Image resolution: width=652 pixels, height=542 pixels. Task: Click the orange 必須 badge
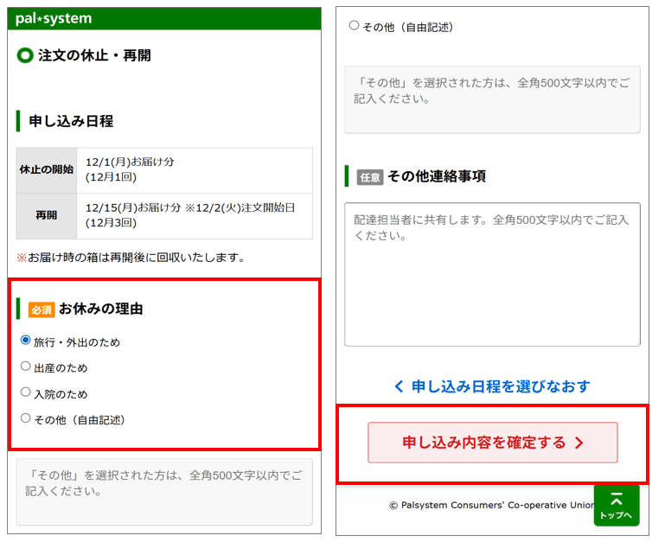[x=42, y=309]
